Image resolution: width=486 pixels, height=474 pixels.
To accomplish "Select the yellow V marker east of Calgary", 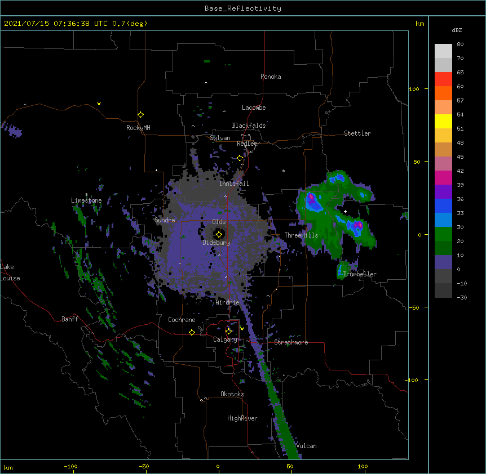I will (x=242, y=329).
